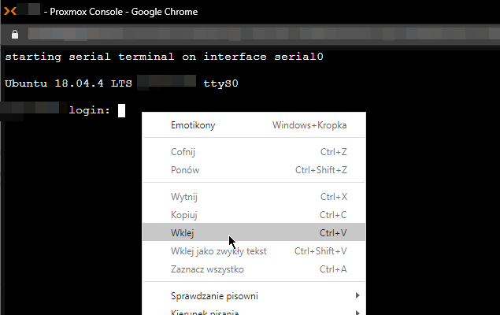Select Cofnij from the context menu
The width and height of the screenshot is (500, 315).
click(183, 151)
